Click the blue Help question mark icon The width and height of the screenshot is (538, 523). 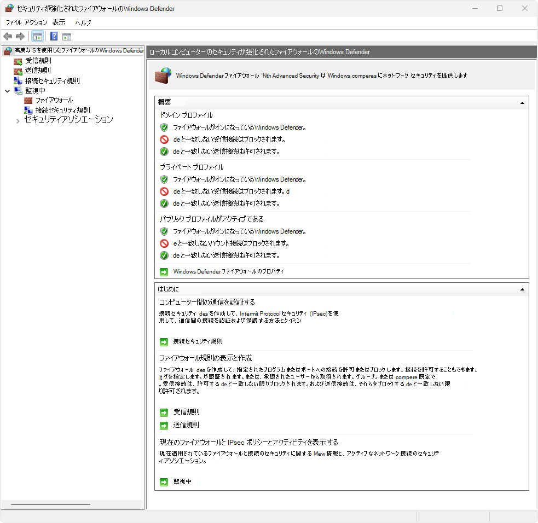click(54, 36)
